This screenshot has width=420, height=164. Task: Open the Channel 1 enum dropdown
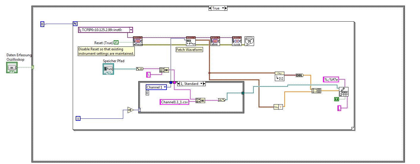point(165,87)
